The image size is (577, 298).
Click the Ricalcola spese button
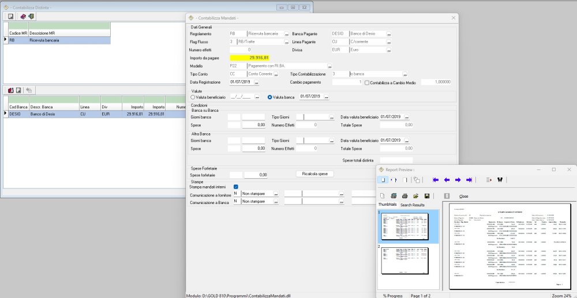(314, 173)
